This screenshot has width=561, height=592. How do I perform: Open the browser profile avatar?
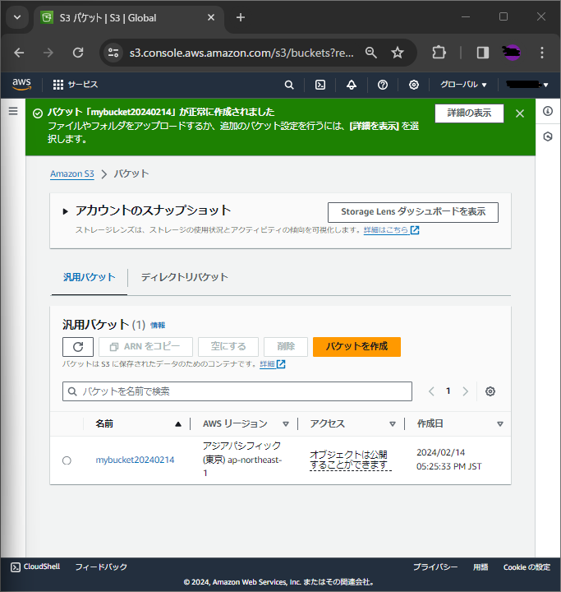[x=512, y=53]
